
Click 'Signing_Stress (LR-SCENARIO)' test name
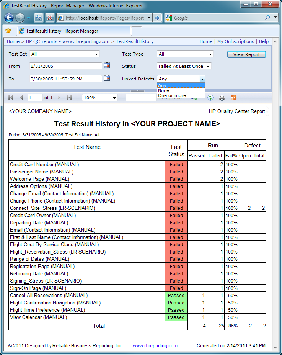pyautogui.click(x=46, y=281)
